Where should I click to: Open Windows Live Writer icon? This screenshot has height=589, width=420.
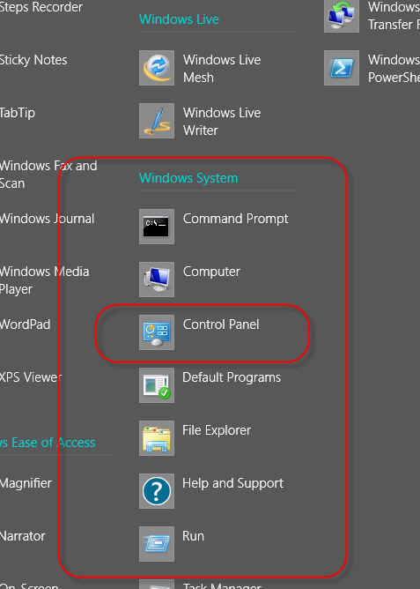(x=157, y=121)
